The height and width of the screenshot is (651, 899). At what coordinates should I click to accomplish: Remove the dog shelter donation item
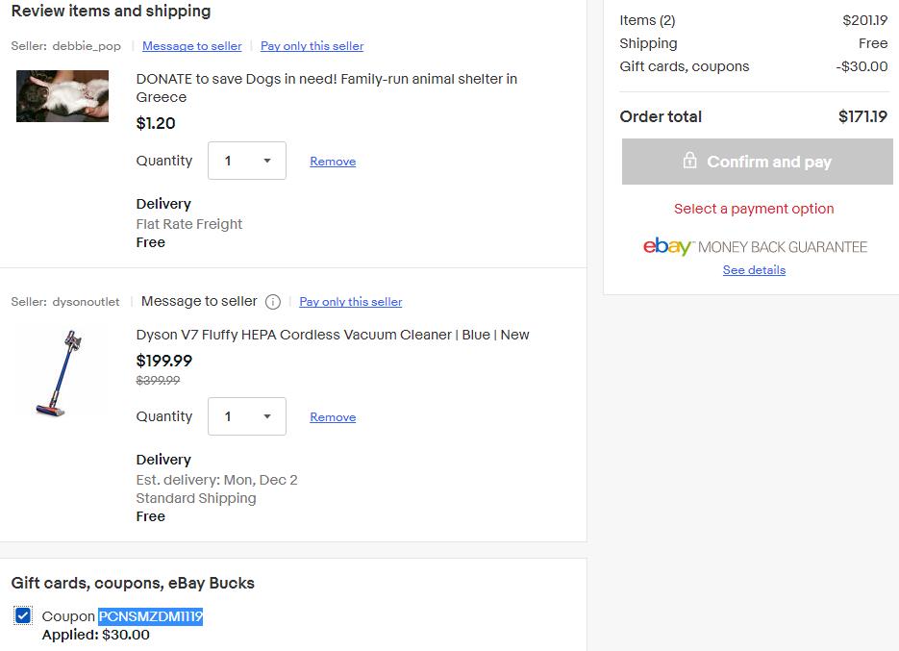(333, 162)
